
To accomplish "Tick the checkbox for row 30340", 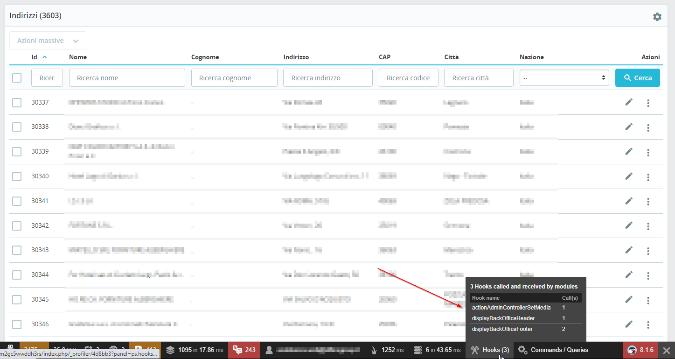I will tap(17, 176).
